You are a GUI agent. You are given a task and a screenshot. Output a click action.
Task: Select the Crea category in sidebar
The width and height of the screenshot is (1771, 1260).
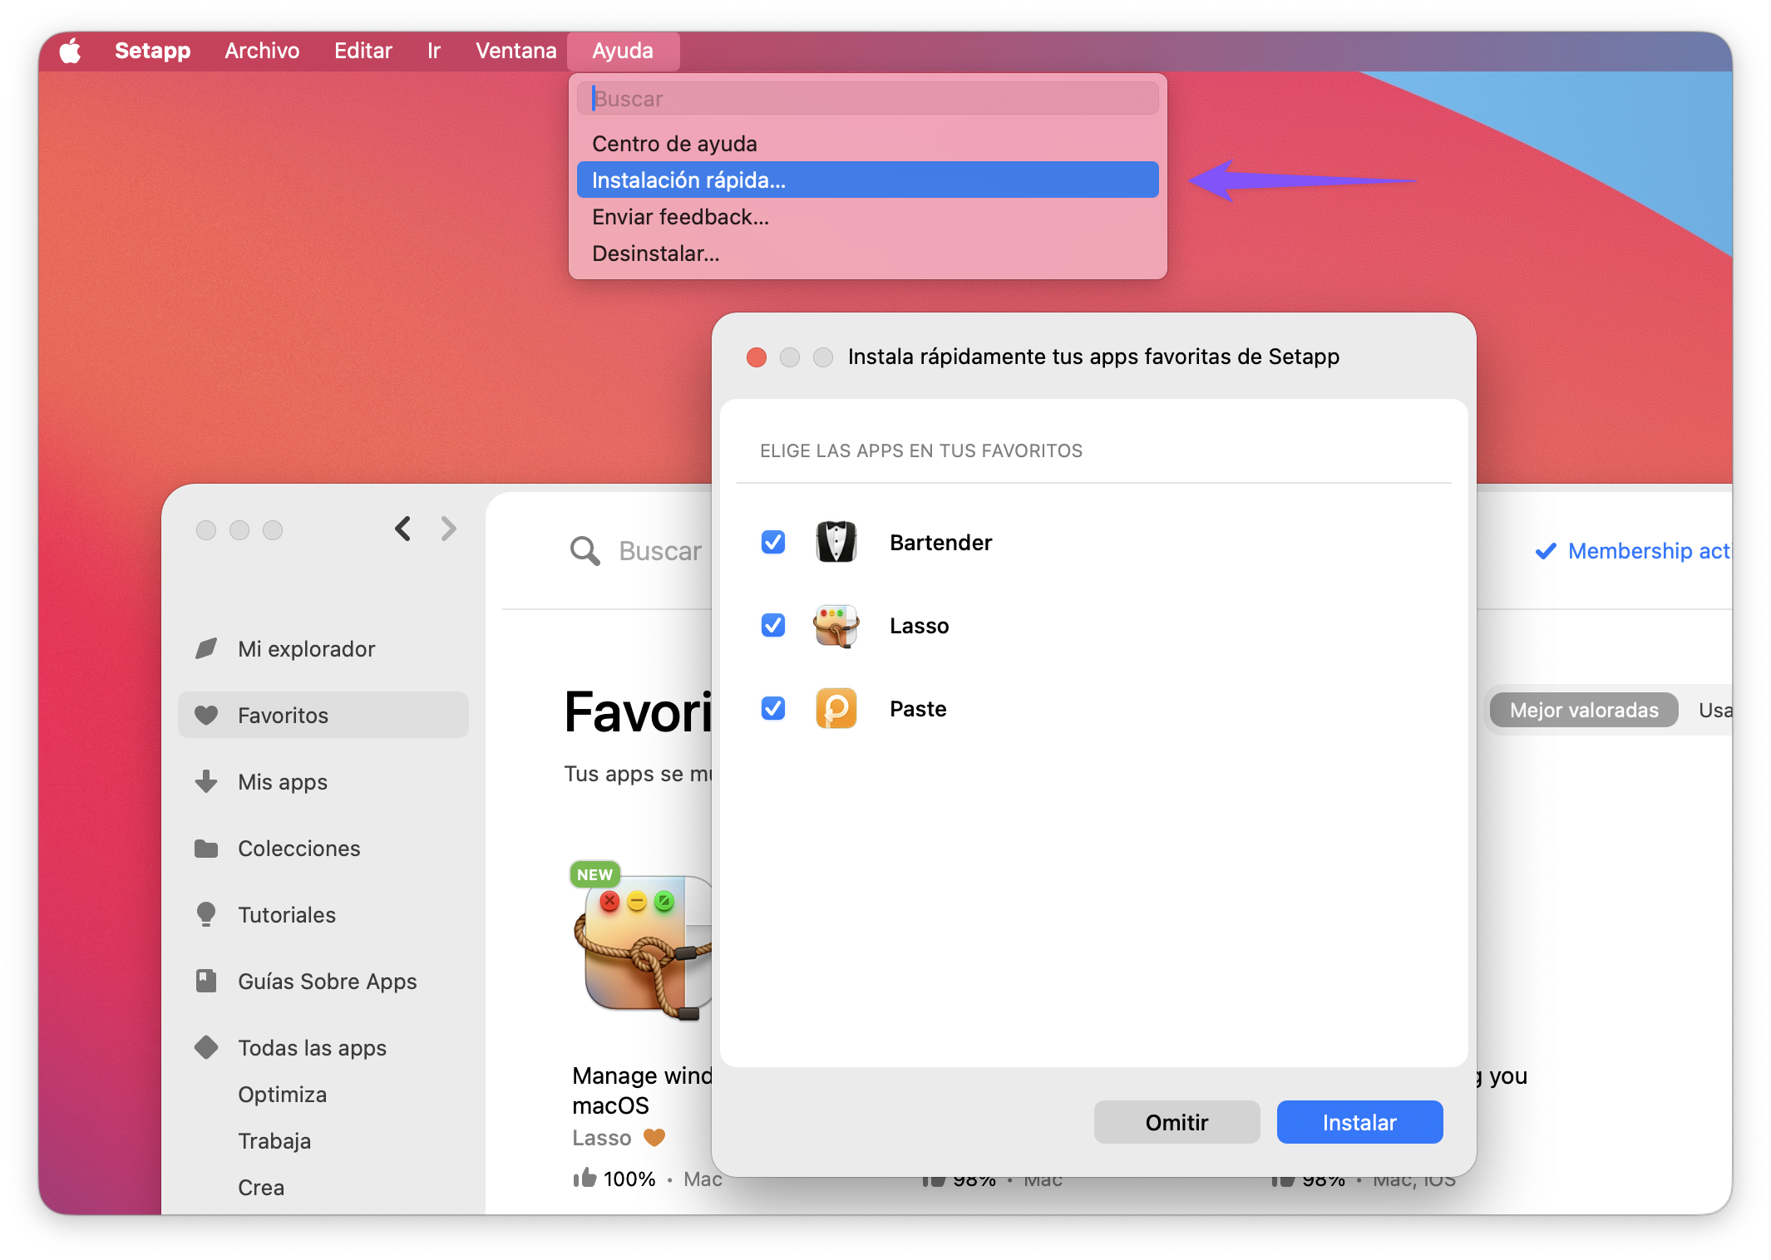pos(261,1188)
